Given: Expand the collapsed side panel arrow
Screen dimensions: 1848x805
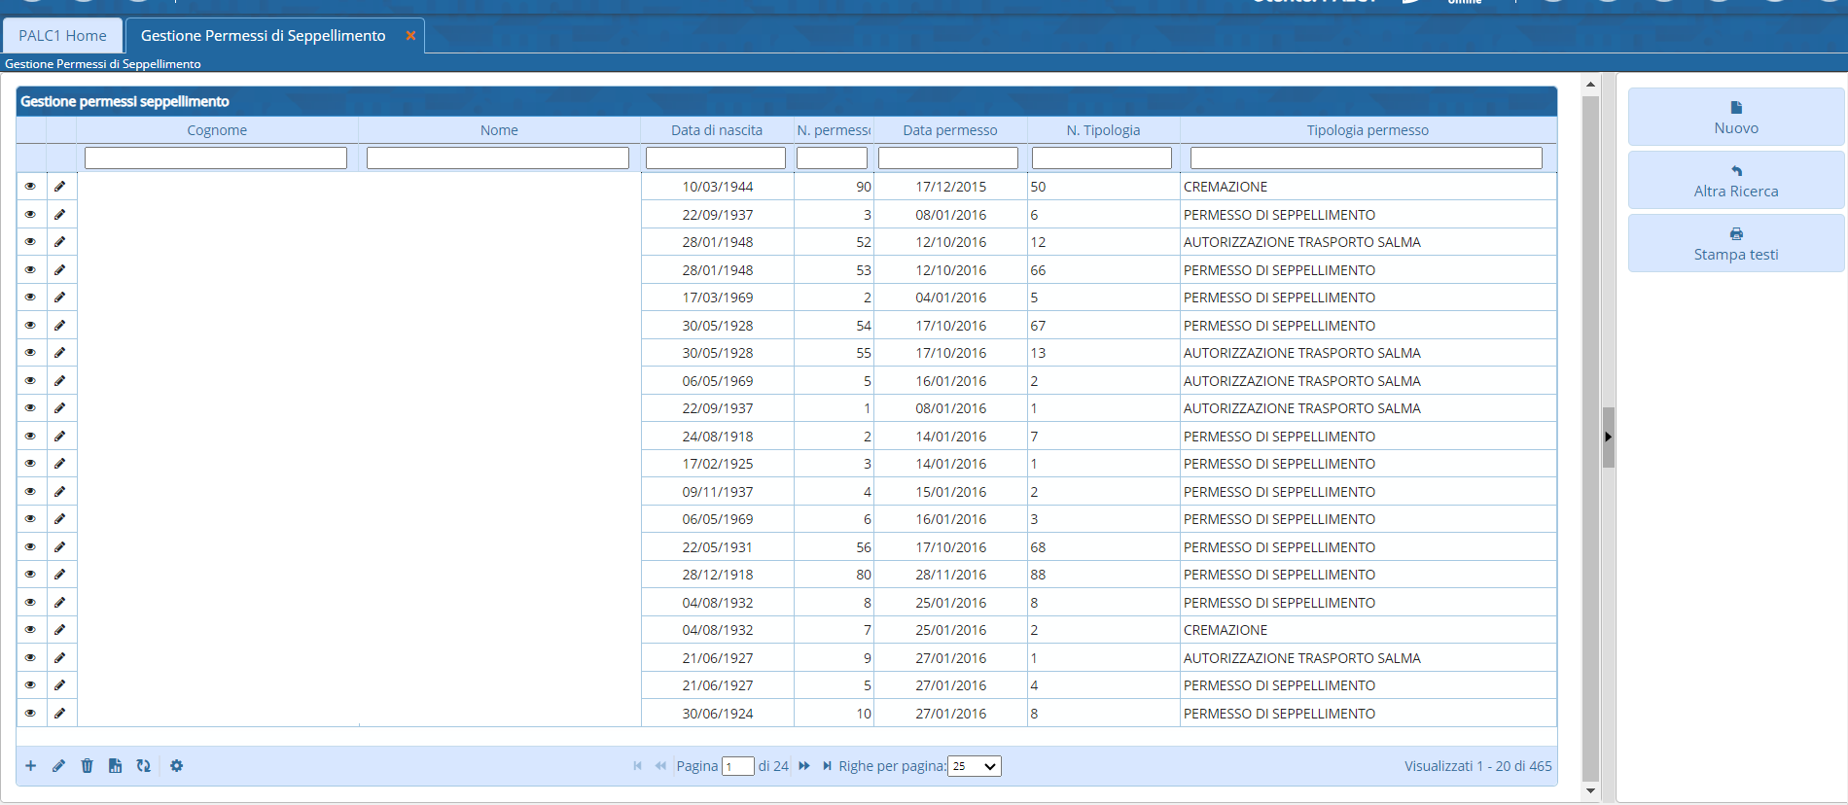Looking at the screenshot, I should 1608,437.
